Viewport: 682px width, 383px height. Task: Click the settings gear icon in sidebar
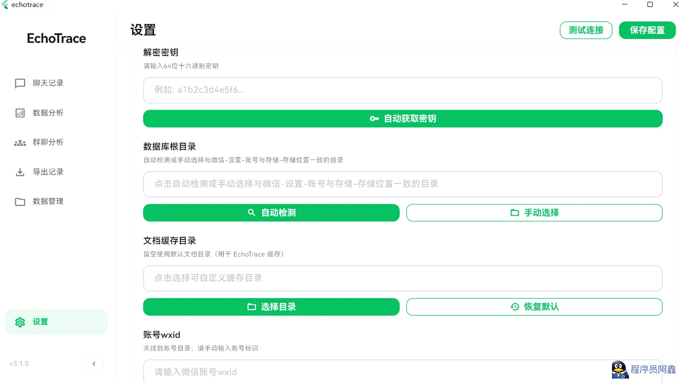click(x=20, y=322)
